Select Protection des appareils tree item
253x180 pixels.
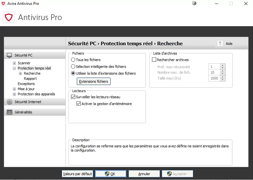click(x=36, y=94)
